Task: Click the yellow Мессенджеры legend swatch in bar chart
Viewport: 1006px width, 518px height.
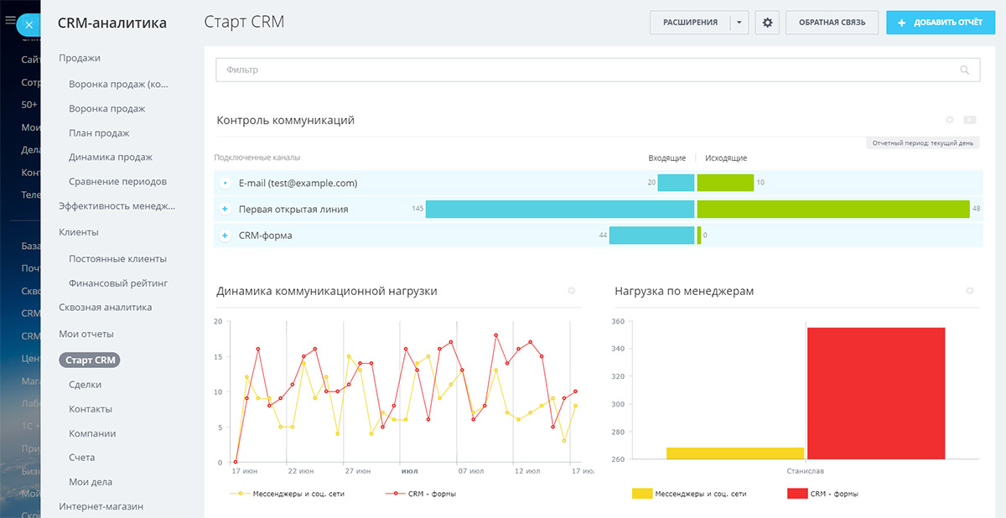Action: tap(641, 494)
